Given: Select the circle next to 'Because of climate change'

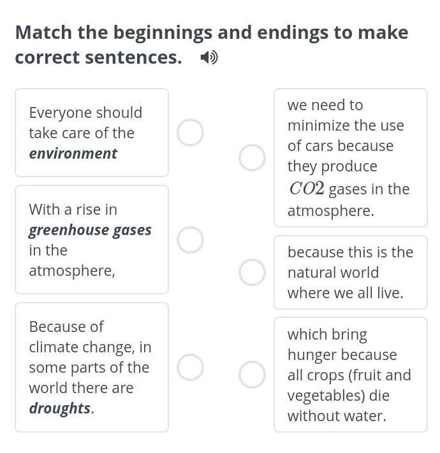Looking at the screenshot, I should pyautogui.click(x=190, y=367).
